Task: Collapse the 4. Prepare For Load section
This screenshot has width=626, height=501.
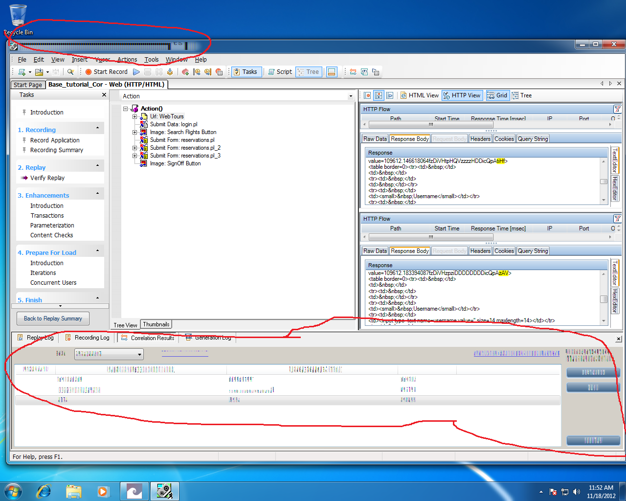Action: coord(97,250)
